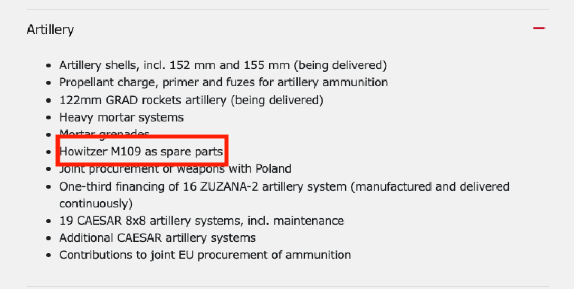Select the Heavy mortar systems item

(121, 117)
